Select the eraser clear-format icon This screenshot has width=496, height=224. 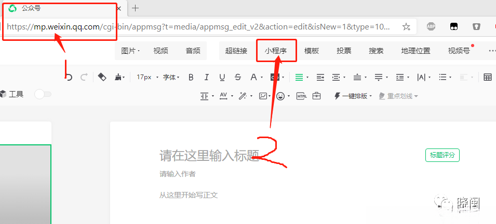tap(102, 77)
